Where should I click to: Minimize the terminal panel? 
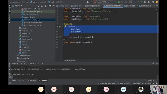pyautogui.click(x=157, y=63)
